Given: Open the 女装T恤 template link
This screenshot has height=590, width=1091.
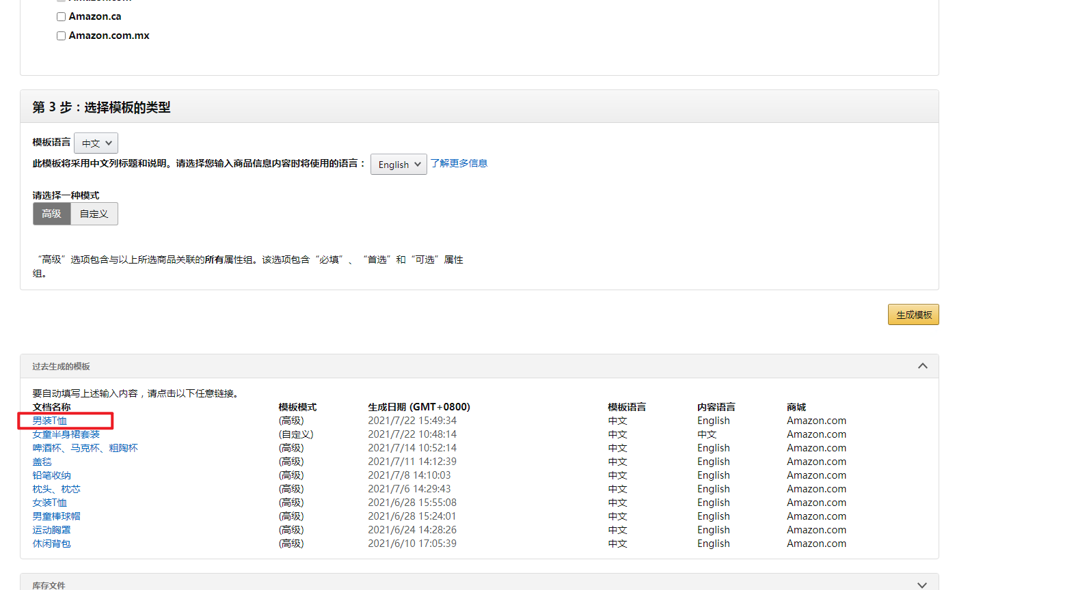Looking at the screenshot, I should [x=50, y=503].
